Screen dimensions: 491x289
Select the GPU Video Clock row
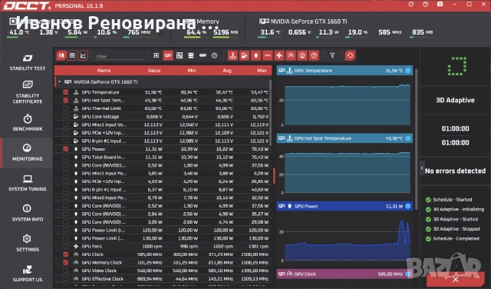pyautogui.click(x=163, y=271)
